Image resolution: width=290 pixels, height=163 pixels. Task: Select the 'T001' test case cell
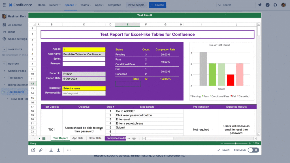coord(52,129)
